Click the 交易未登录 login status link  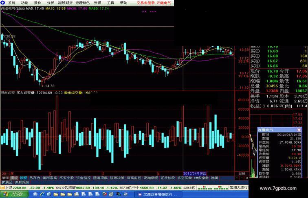(145, 3)
